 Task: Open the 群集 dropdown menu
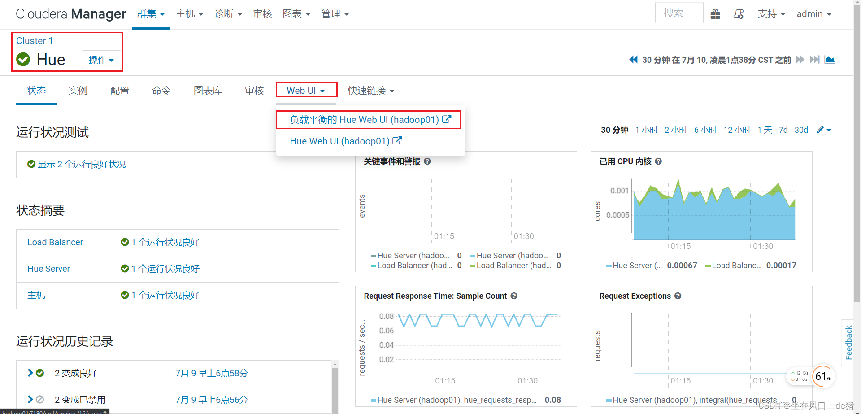151,14
